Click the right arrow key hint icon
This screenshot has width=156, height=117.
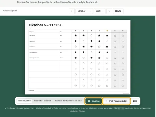pos(123,108)
